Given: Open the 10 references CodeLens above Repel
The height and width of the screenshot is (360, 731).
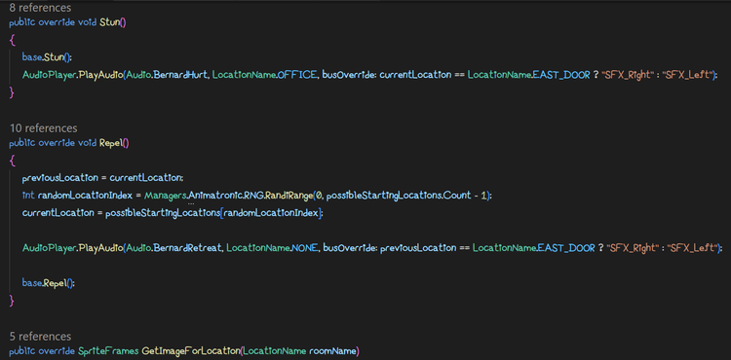Looking at the screenshot, I should [x=43, y=127].
